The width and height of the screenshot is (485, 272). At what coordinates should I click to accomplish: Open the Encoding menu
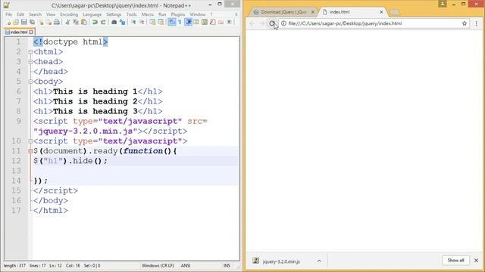69,14
